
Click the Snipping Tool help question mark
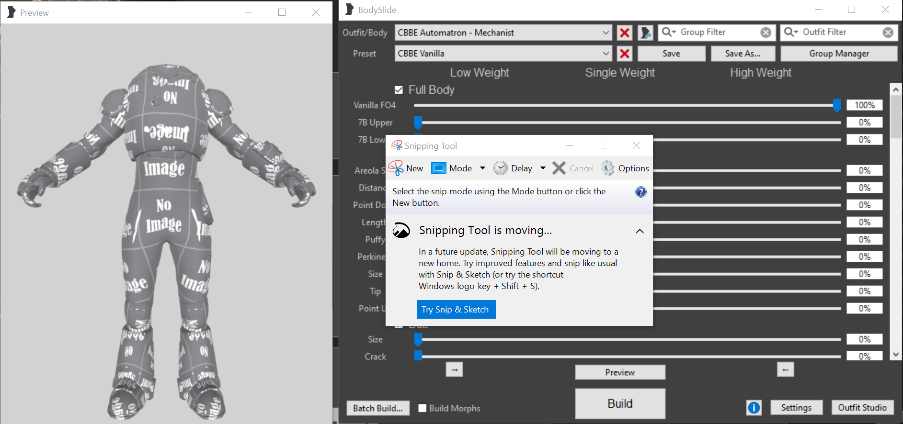point(640,192)
